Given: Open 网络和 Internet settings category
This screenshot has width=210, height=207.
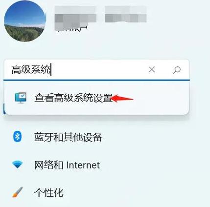Looking at the screenshot, I should (67, 165).
